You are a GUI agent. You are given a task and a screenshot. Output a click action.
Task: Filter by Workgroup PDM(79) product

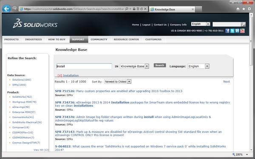pos(24,102)
